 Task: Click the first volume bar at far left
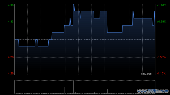point(19,91)
